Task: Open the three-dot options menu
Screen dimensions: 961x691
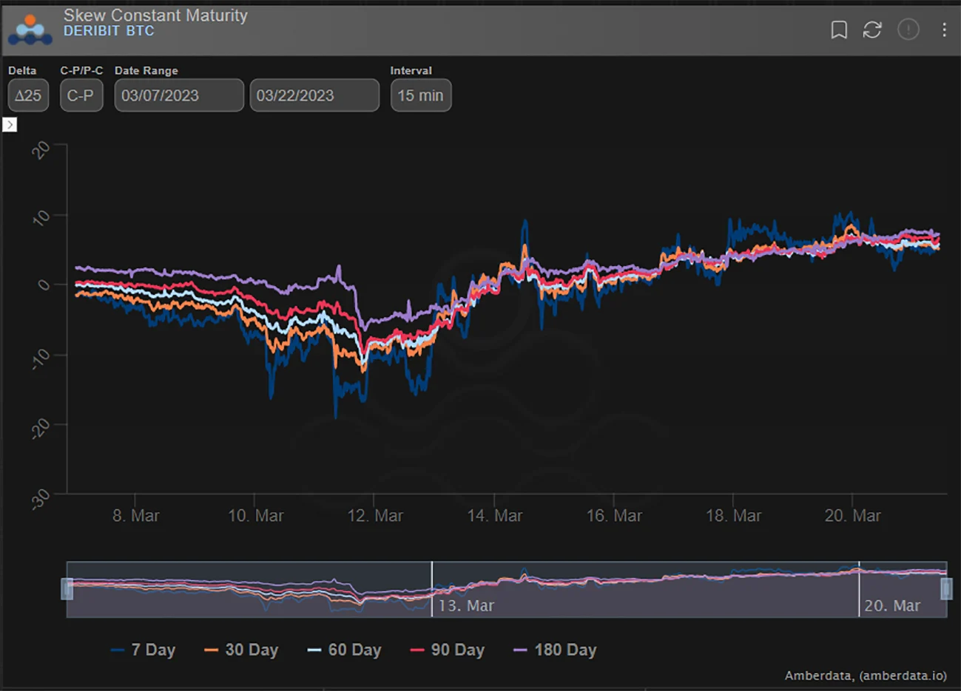Action: tap(944, 30)
